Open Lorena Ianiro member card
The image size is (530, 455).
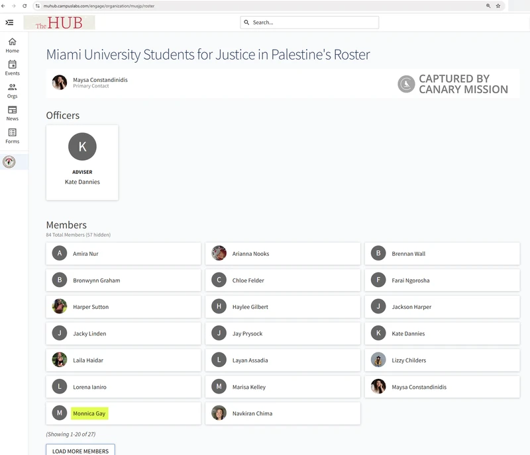point(124,387)
